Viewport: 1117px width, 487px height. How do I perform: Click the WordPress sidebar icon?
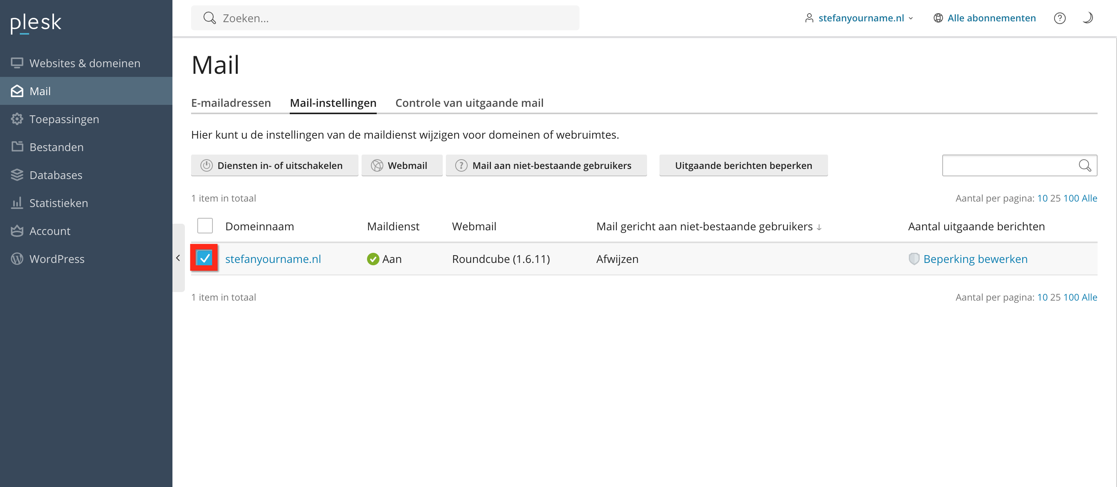17,259
